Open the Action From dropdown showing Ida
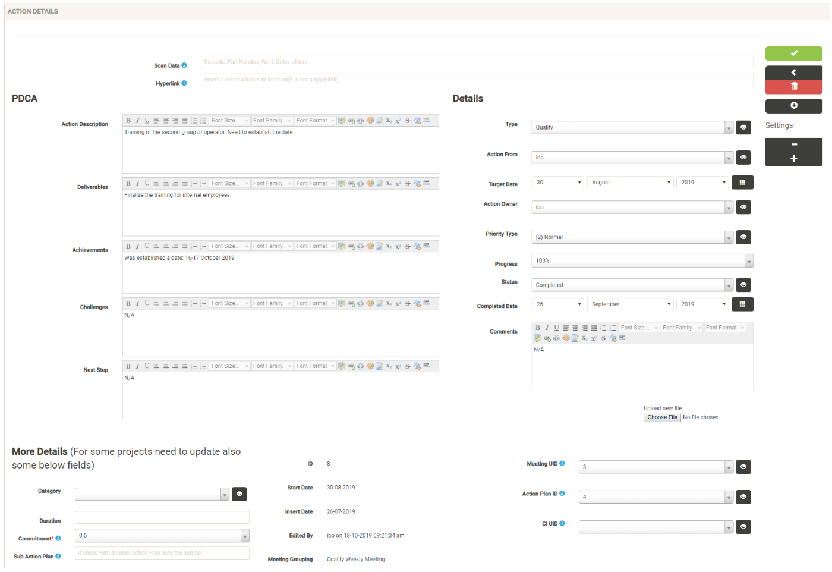 pos(632,158)
